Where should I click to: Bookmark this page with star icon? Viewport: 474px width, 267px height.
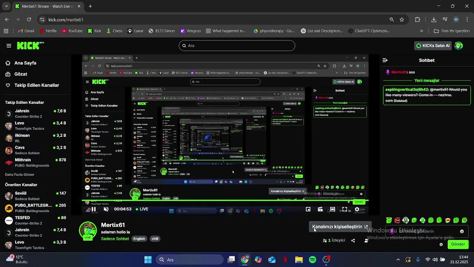[402, 20]
